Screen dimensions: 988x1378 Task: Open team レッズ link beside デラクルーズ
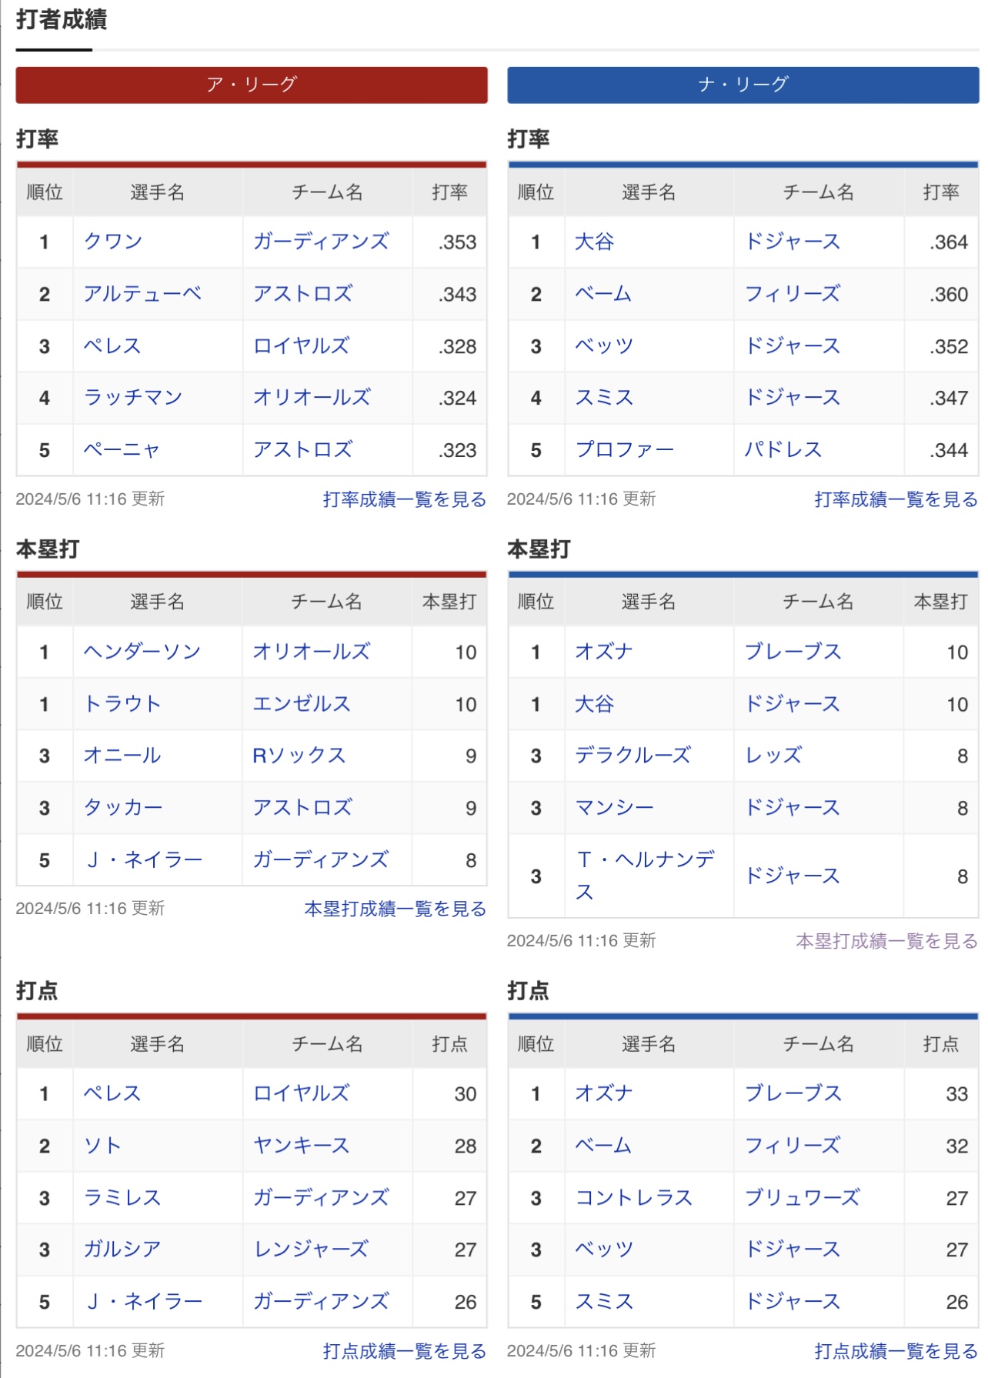(x=773, y=756)
